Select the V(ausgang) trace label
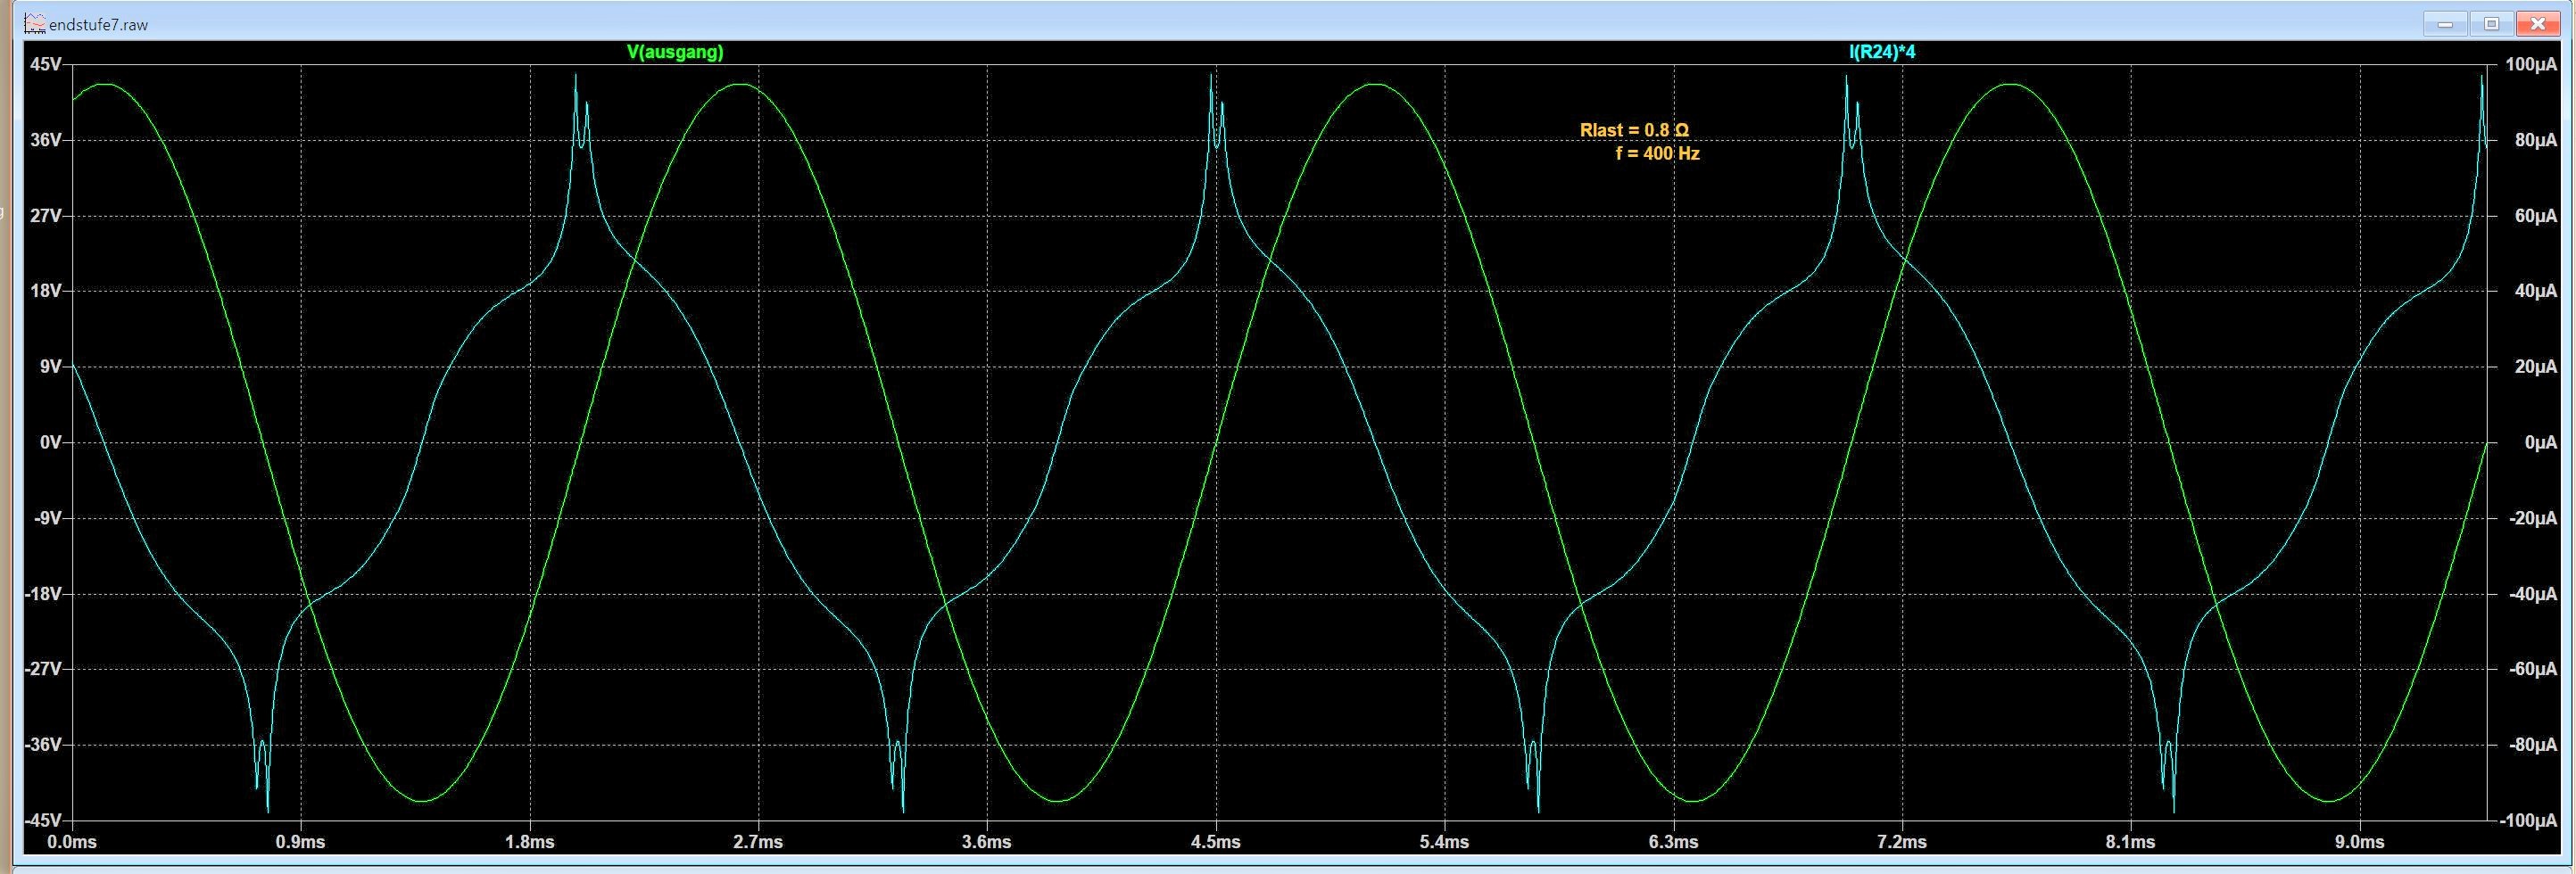 674,52
